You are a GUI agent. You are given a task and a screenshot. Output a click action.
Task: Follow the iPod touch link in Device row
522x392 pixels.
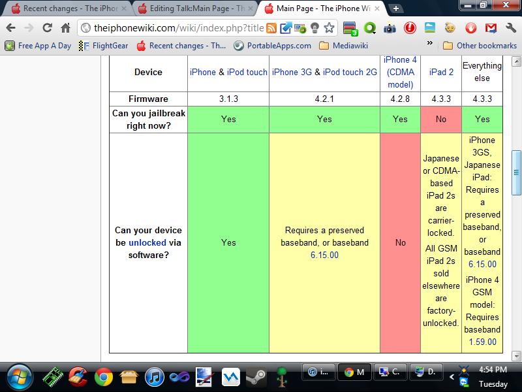247,72
